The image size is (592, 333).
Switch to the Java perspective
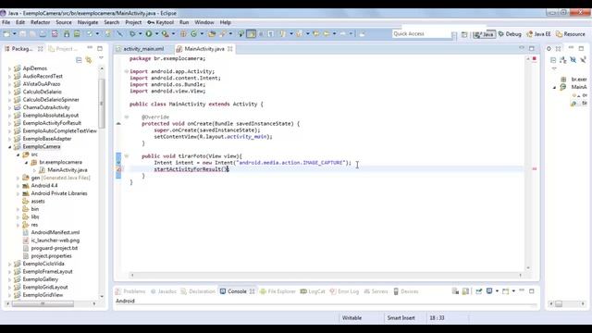(x=484, y=34)
